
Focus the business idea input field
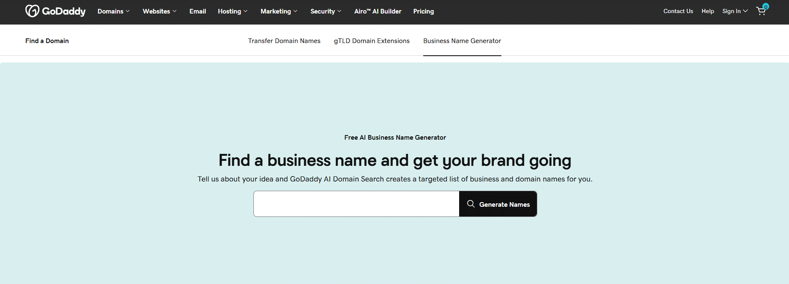pos(356,204)
